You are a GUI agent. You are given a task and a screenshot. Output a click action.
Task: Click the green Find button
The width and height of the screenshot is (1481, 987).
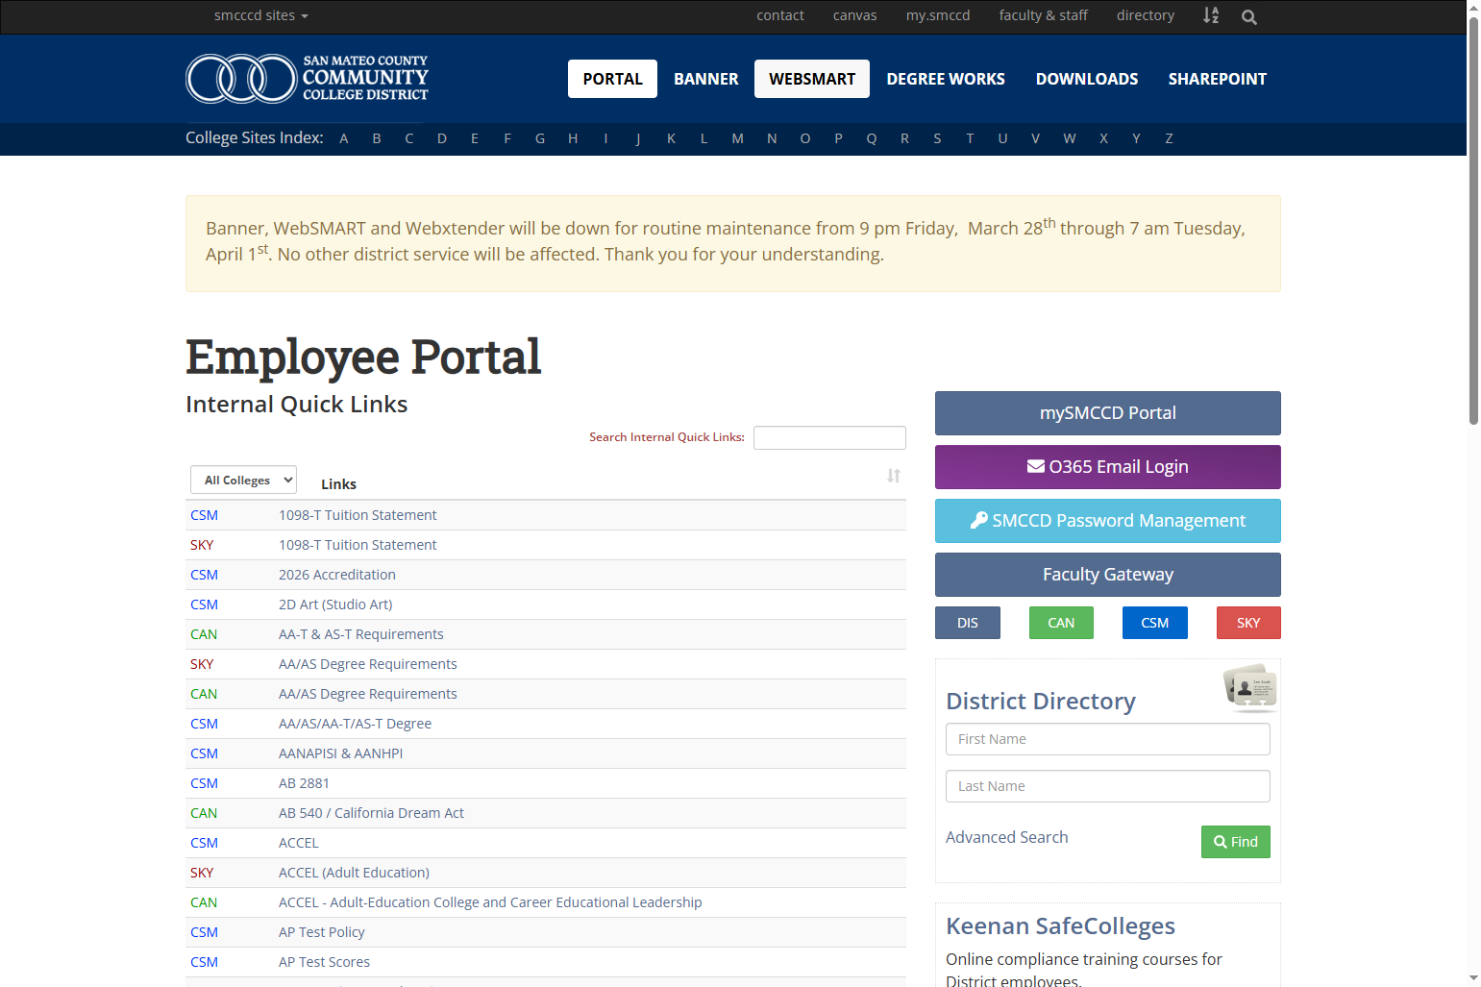click(1236, 842)
